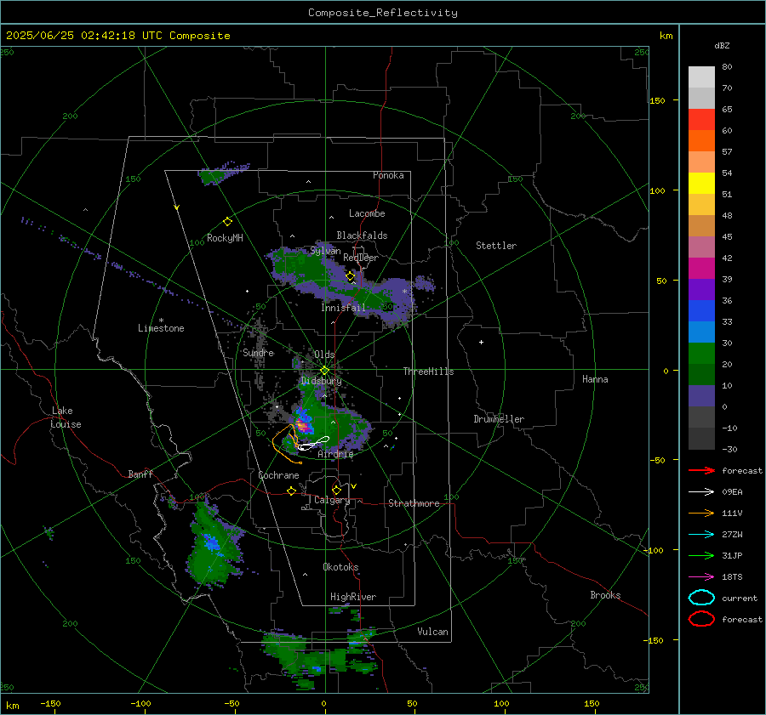766x715 pixels.
Task: Click the Okotoks city label
Action: pos(340,567)
